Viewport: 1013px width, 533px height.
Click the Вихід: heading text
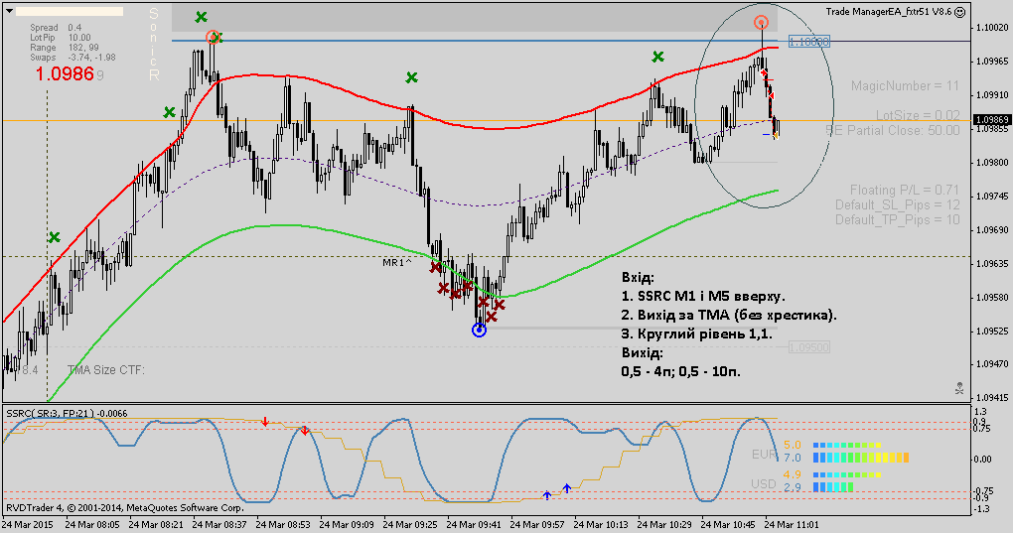[x=642, y=352]
